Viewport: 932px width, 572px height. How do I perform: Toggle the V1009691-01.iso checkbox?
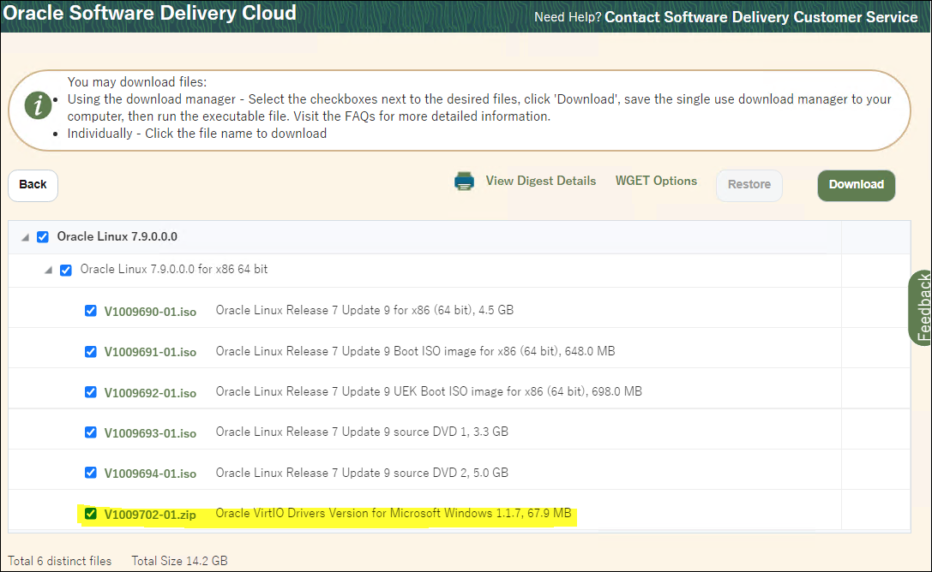90,352
